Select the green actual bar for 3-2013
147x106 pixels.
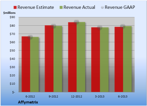pos(104,60)
